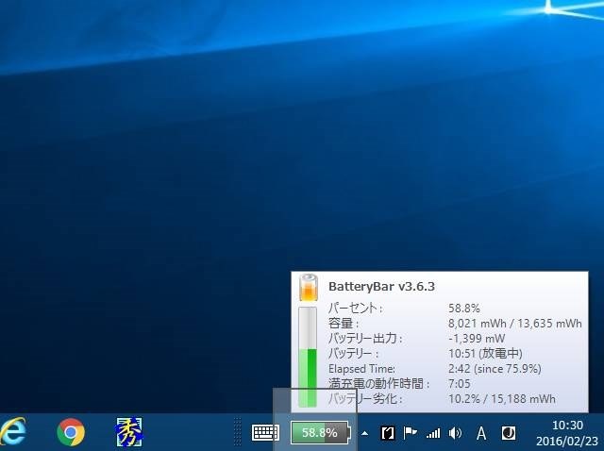
Task: Click the パーセント value 58.8% in popup
Action: (x=464, y=309)
